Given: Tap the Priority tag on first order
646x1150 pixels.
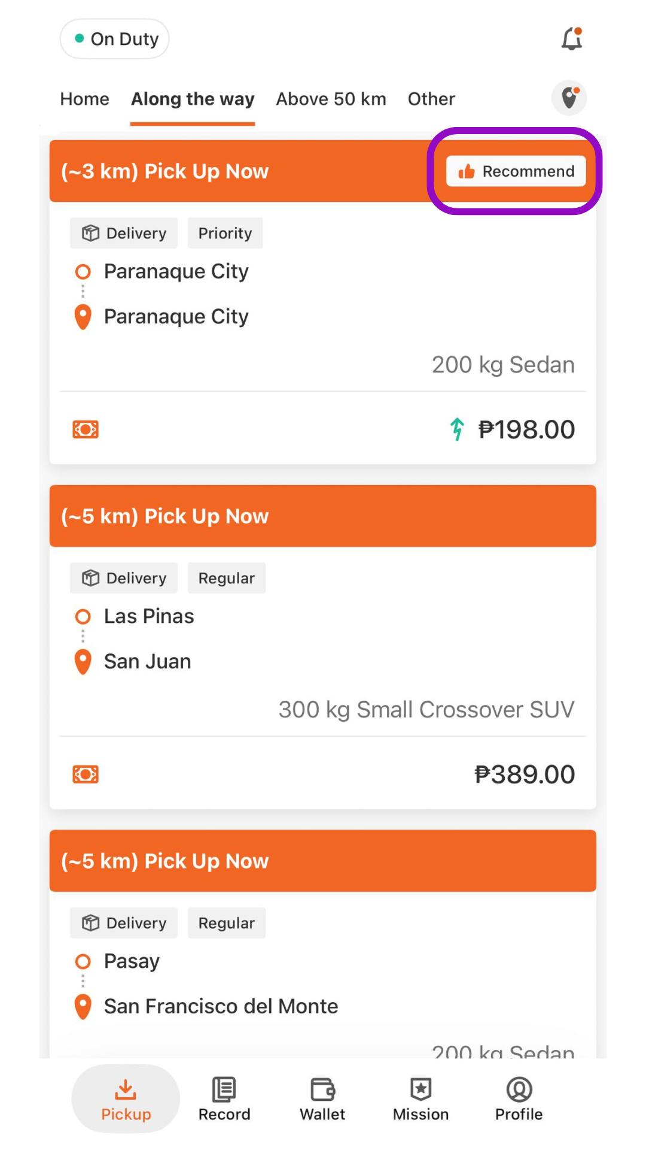Looking at the screenshot, I should coord(225,233).
